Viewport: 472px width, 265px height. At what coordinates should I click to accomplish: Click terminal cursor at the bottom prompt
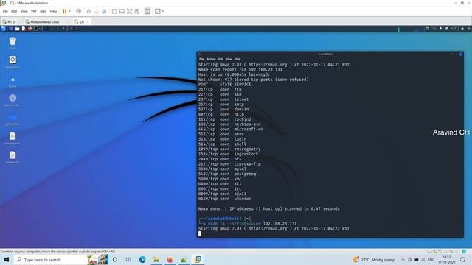point(200,233)
